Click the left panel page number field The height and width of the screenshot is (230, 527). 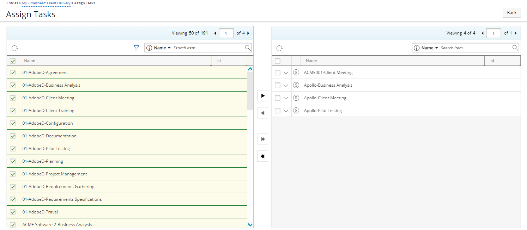pos(226,33)
